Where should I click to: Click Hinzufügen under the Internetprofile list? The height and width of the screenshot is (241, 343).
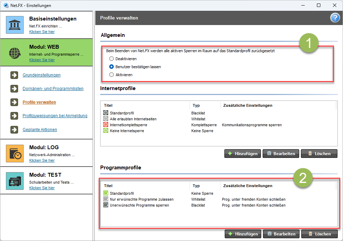tap(242, 153)
